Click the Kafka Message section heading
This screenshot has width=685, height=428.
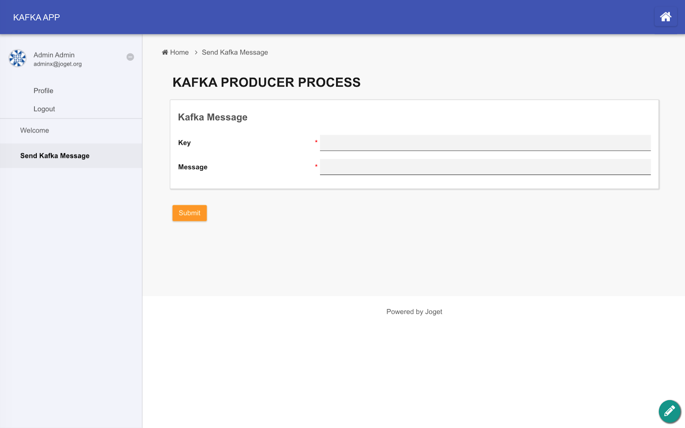click(213, 117)
